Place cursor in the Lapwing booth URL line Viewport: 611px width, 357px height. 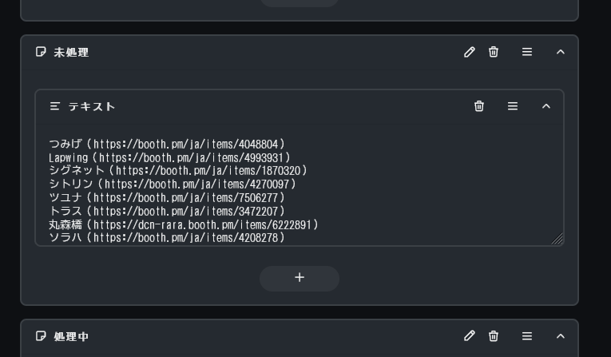(x=170, y=157)
